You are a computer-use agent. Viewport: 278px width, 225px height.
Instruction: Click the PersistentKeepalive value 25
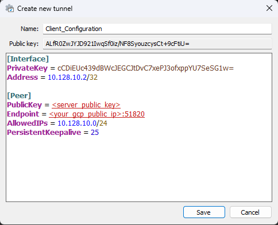point(95,133)
